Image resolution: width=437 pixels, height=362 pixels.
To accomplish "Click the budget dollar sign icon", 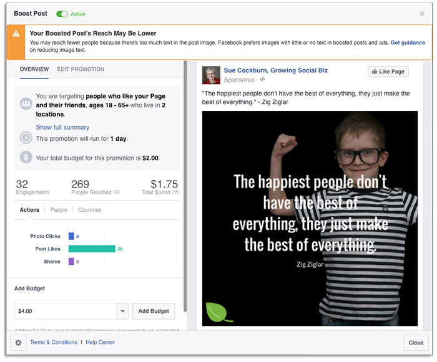I will (x=26, y=157).
